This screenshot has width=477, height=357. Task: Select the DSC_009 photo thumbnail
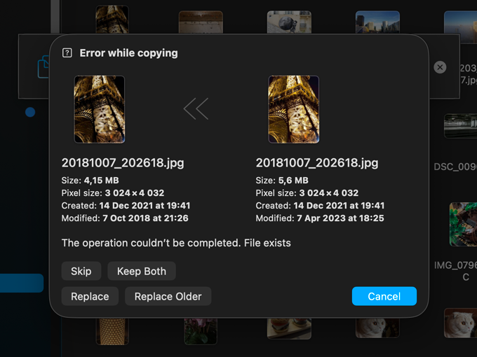pos(460,126)
